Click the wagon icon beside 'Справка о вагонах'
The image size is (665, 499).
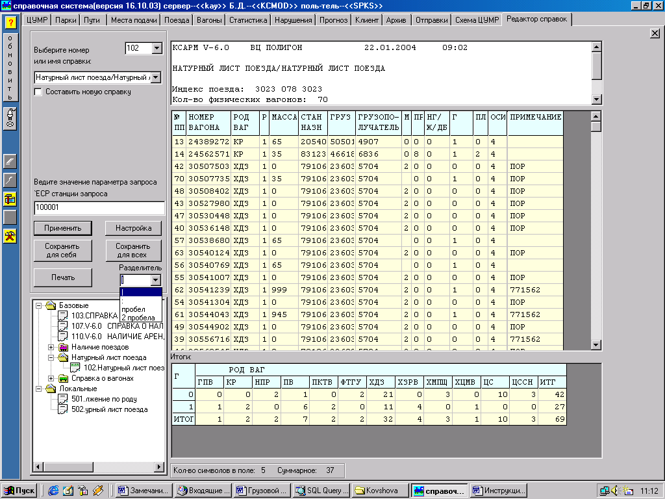[x=63, y=378]
